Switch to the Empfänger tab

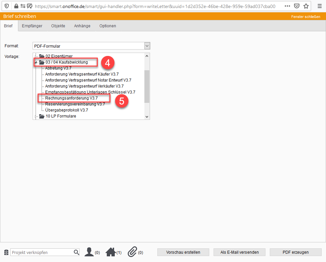(32, 26)
